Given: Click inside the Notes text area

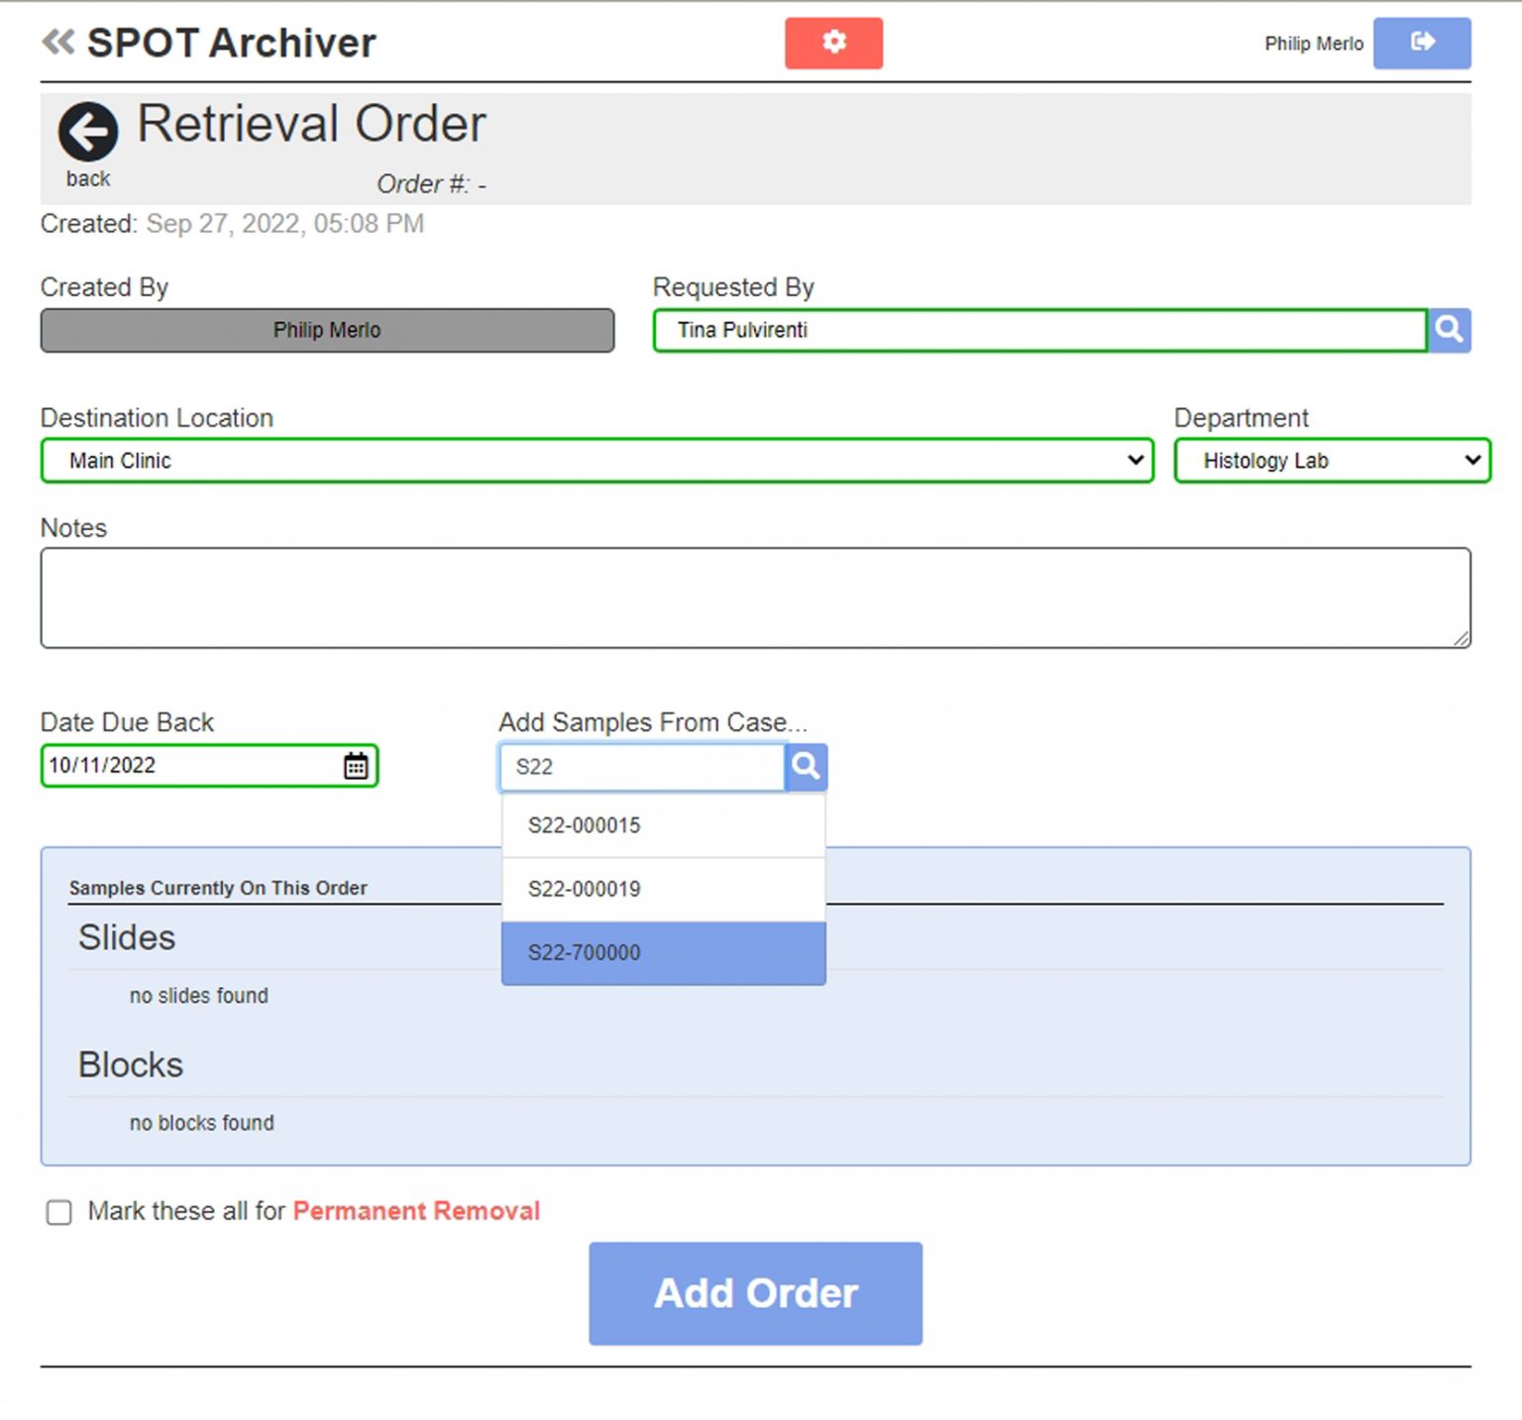Looking at the screenshot, I should pyautogui.click(x=755, y=598).
